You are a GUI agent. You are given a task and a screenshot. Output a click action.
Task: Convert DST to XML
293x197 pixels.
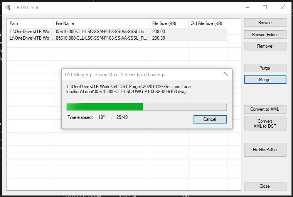(x=265, y=109)
